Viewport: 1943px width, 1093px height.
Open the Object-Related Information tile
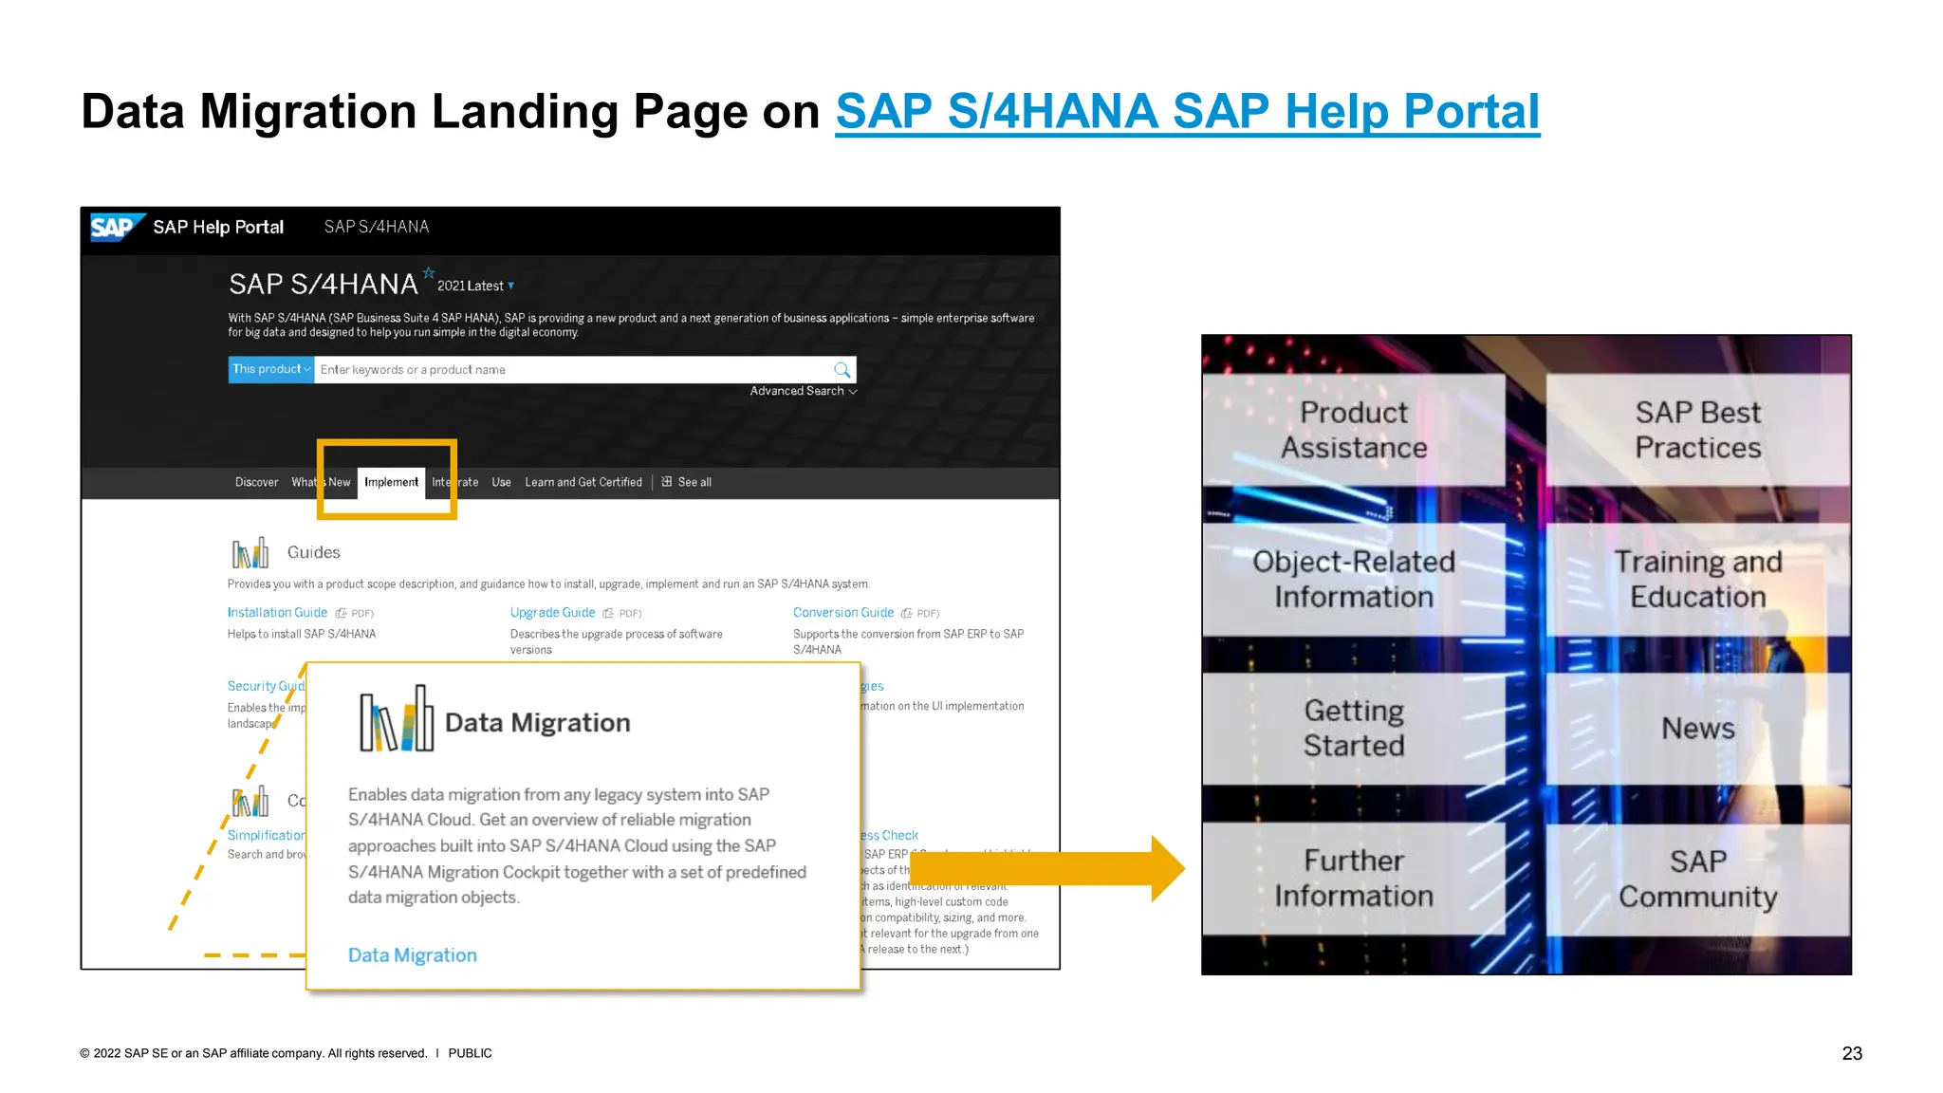coord(1354,579)
